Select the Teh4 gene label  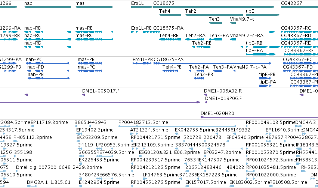coord(165,11)
